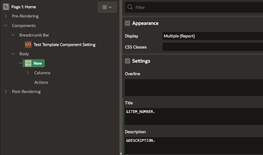The width and height of the screenshot is (263, 155).
Task: Click the magnifier icon in the Filter box
Action: 130,7
